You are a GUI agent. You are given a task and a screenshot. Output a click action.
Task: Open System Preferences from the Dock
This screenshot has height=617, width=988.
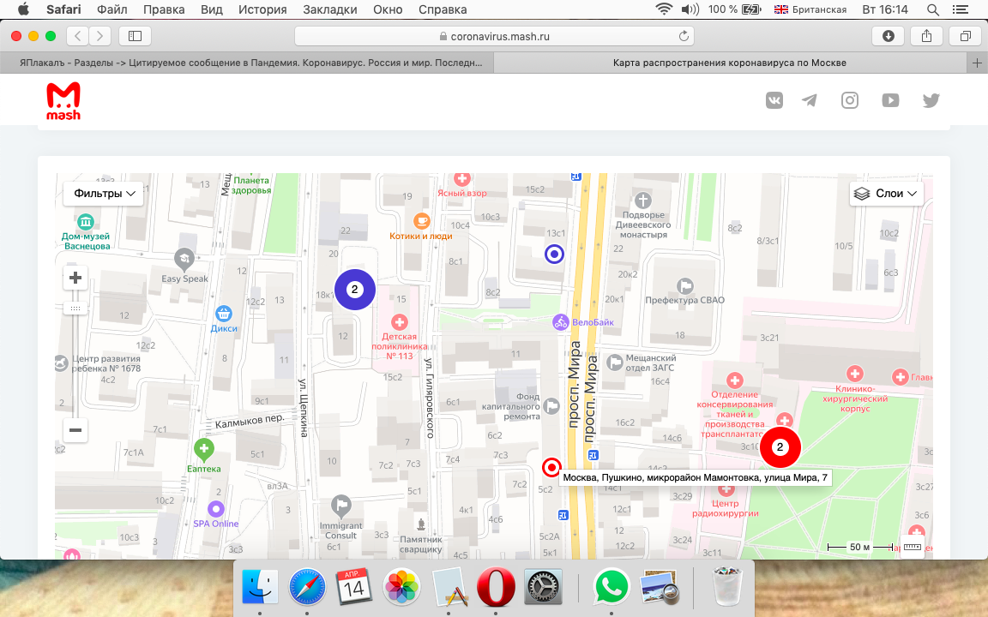coord(543,587)
